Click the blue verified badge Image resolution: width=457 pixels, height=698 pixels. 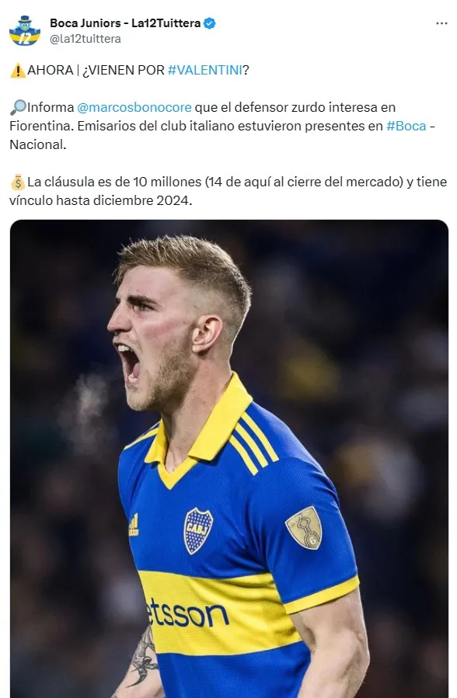[x=209, y=23]
